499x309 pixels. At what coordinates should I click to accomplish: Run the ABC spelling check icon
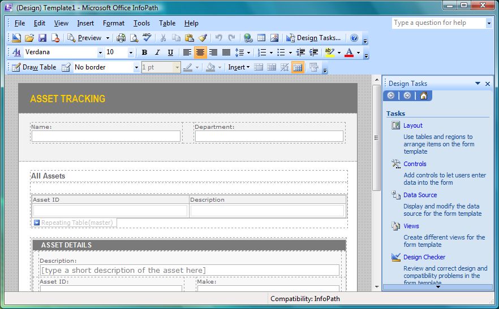(147, 37)
